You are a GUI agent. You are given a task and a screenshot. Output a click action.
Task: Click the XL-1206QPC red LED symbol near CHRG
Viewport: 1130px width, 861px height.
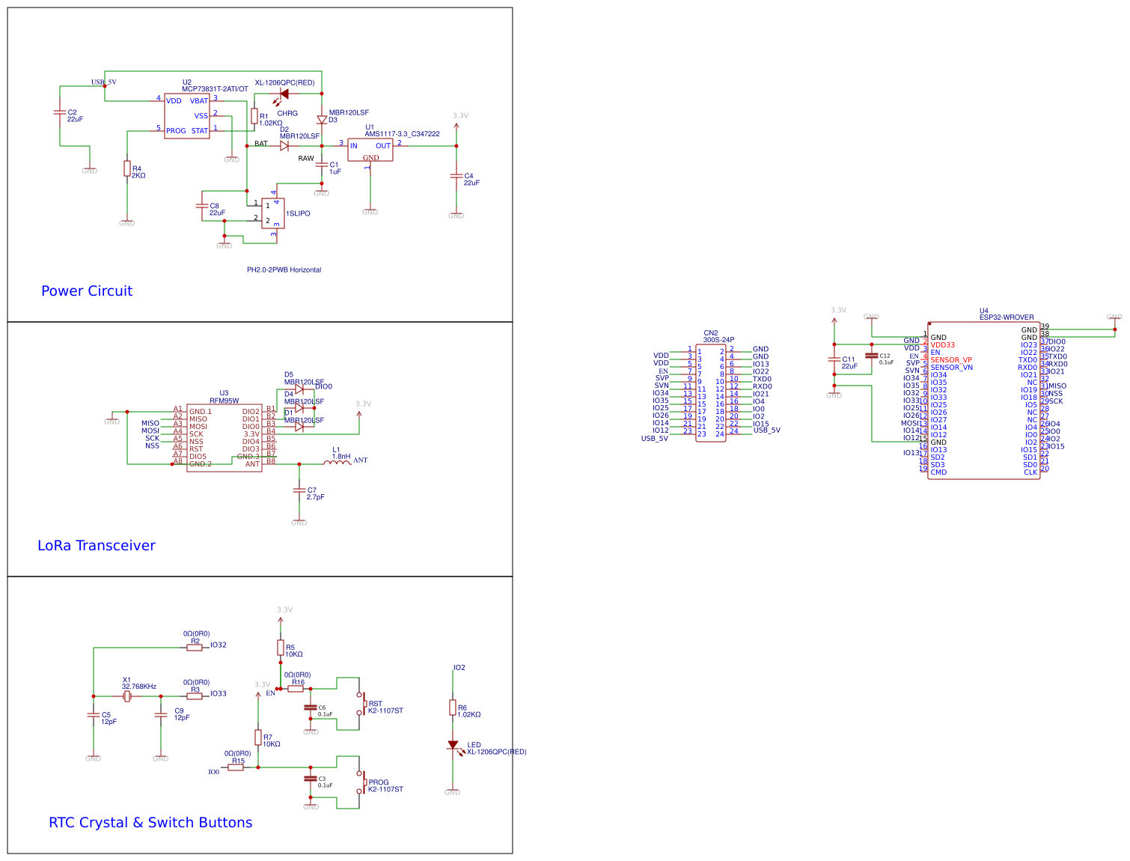click(x=284, y=94)
